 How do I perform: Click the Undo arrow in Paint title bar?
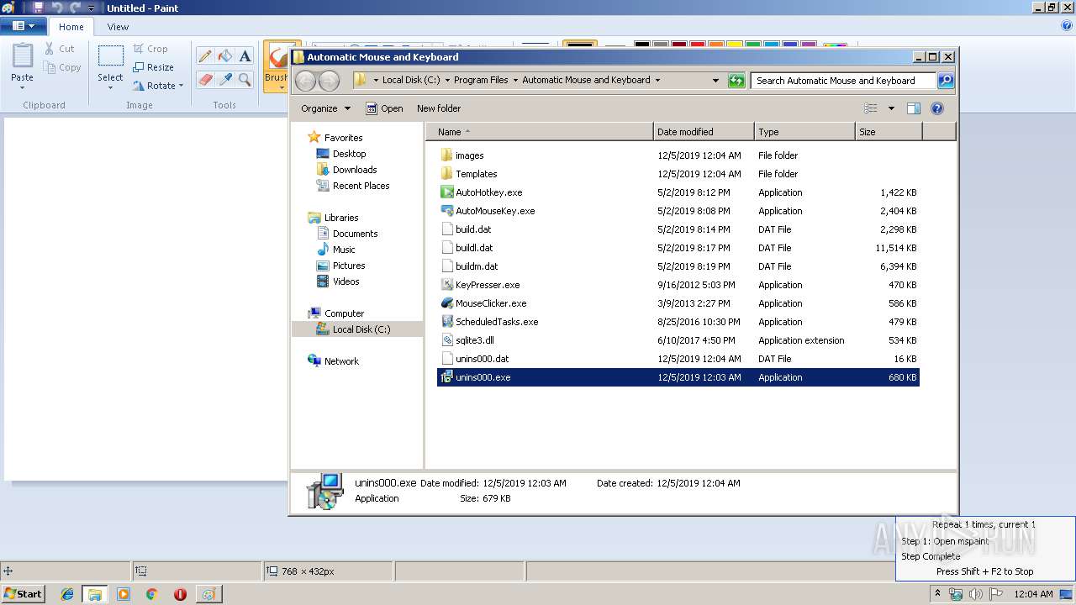(x=57, y=8)
